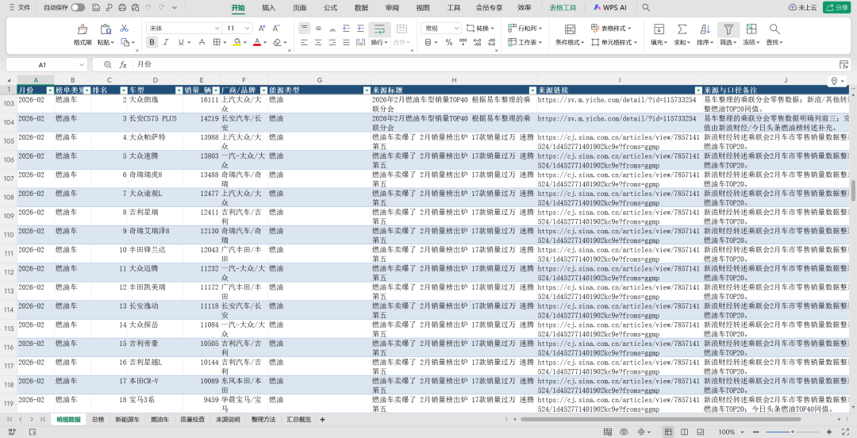Click the Cut scissors icon
Viewport: 857px width, 438px height.
pyautogui.click(x=124, y=29)
